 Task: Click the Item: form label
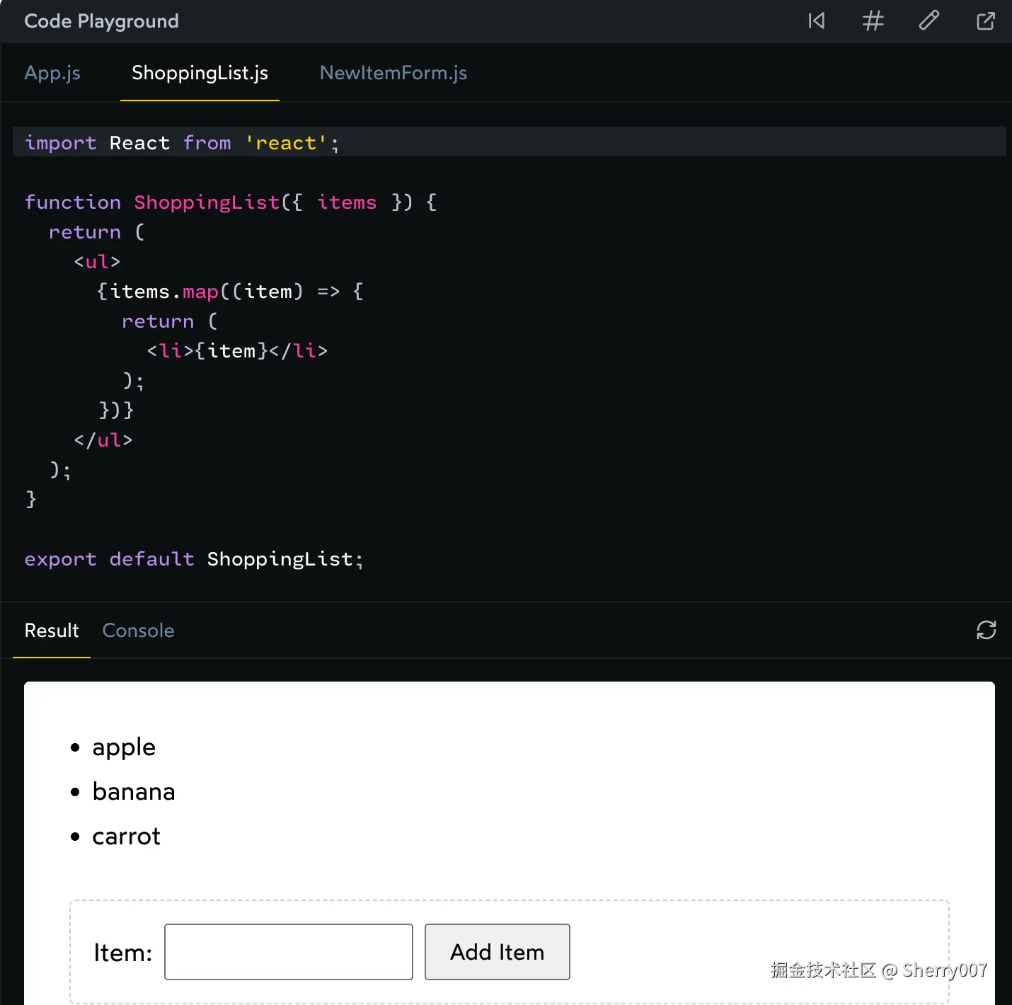coord(122,953)
